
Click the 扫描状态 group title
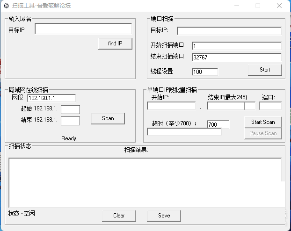coord(20,146)
